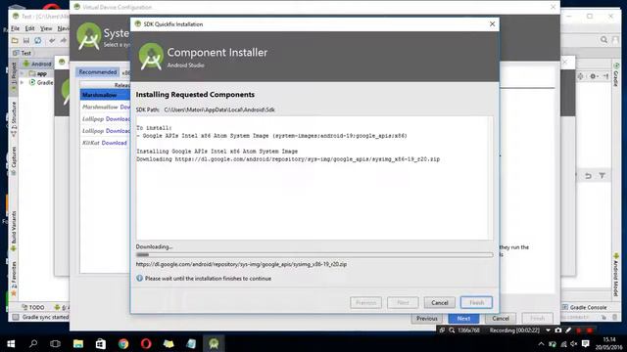Open the Favorites tool window tab
Image resolution: width=627 pixels, height=352 pixels.
coord(14,279)
